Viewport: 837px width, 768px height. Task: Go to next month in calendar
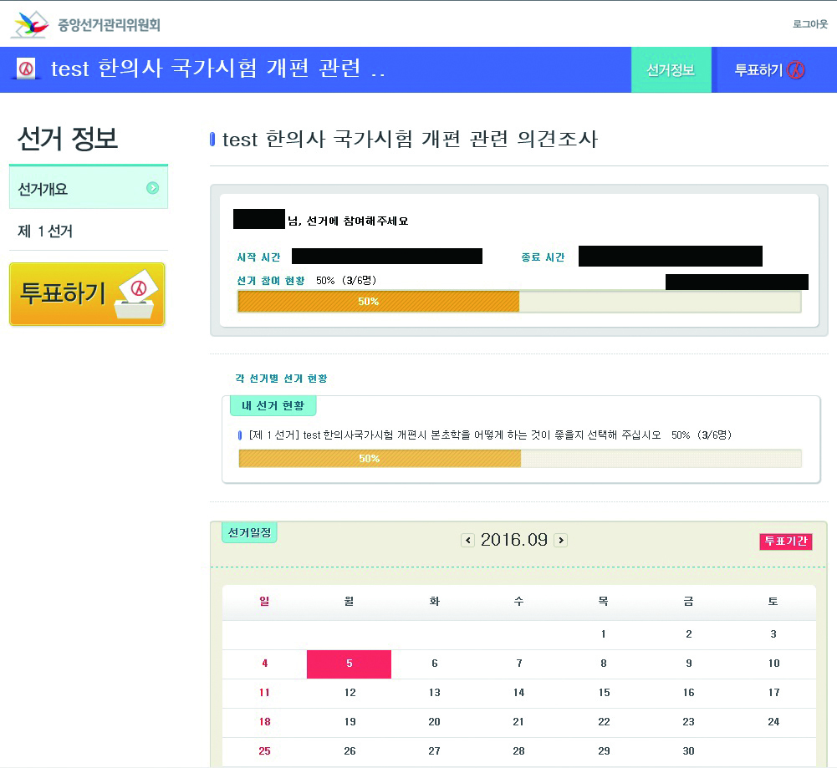(x=560, y=541)
